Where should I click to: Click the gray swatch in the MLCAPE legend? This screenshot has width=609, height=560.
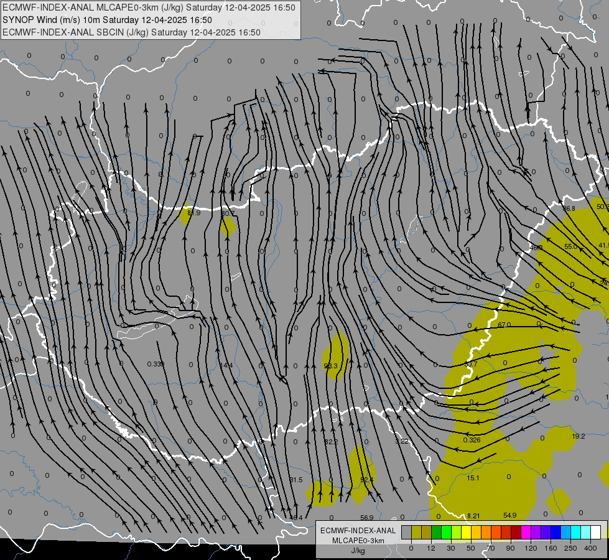tap(407, 532)
